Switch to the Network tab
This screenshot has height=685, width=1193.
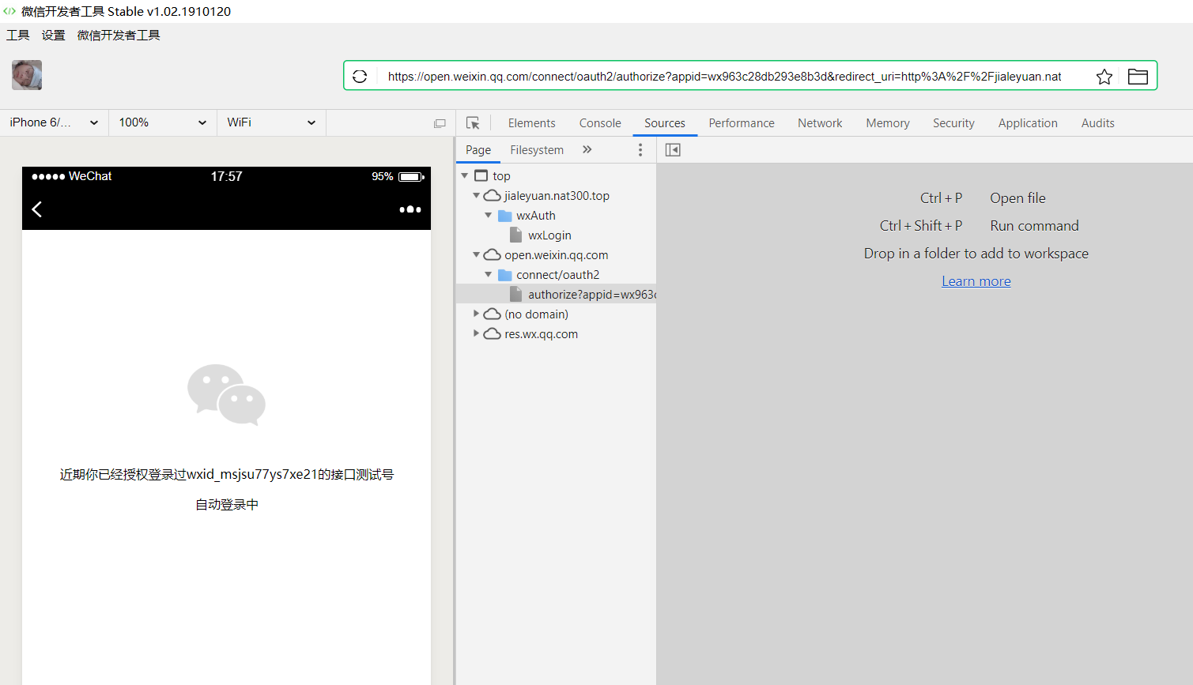pos(820,123)
